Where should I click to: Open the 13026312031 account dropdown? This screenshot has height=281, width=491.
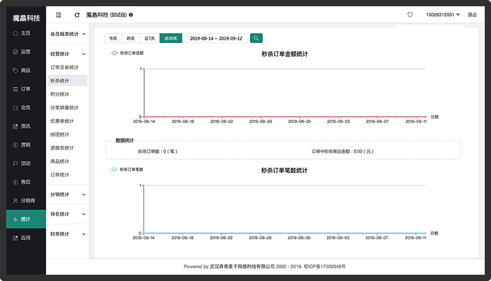pos(443,15)
